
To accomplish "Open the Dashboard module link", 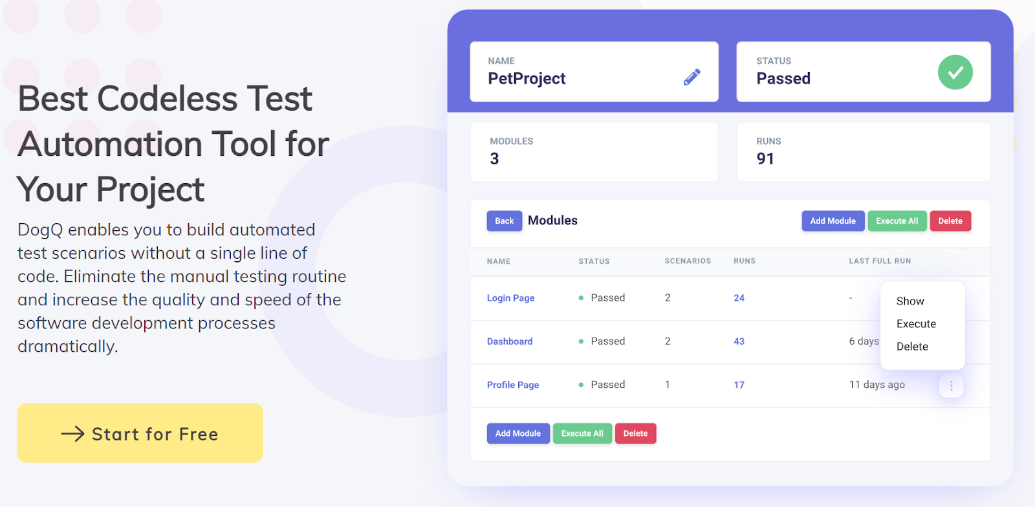I will click(x=510, y=341).
